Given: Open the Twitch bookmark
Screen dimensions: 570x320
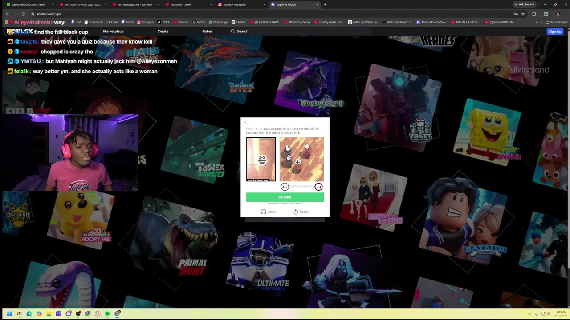Looking at the screenshot, I should click(127, 22).
